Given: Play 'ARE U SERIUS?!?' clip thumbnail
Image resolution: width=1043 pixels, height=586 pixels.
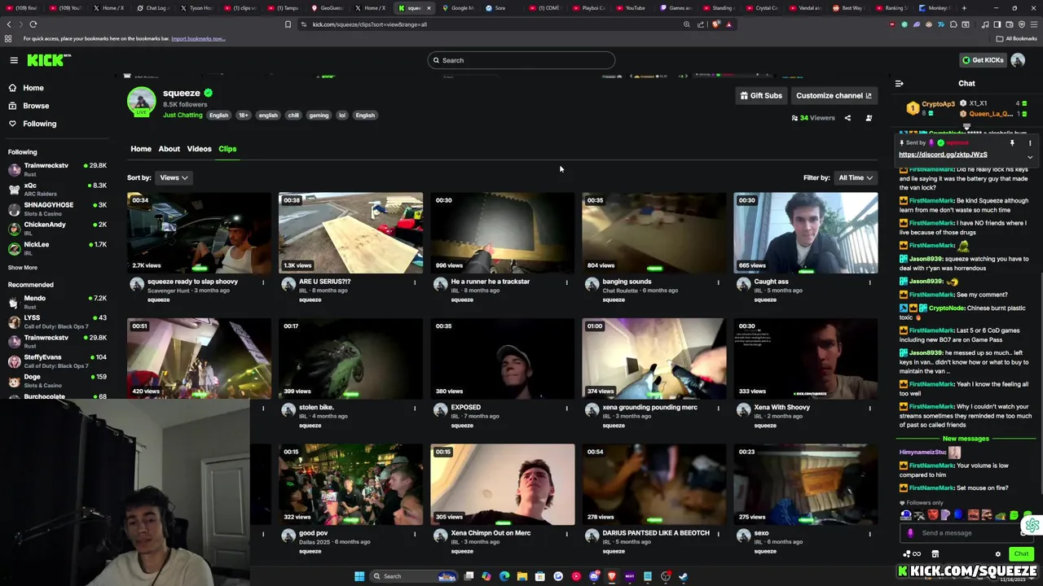Looking at the screenshot, I should (x=350, y=233).
